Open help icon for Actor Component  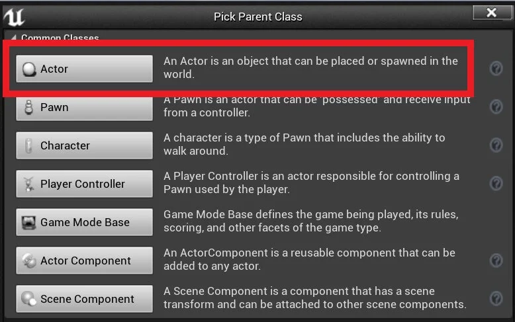coord(496,261)
